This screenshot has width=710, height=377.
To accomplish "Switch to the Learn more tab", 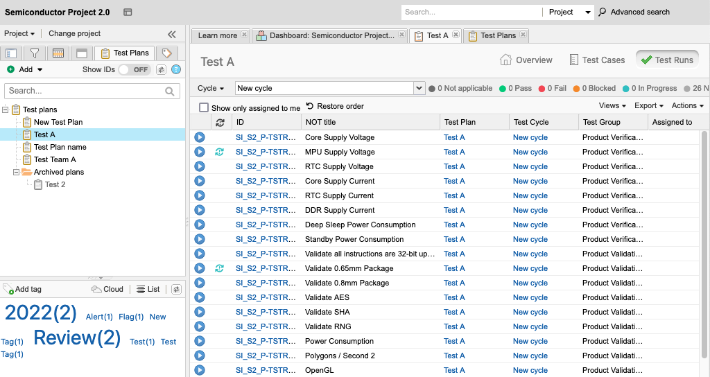I will 217,35.
